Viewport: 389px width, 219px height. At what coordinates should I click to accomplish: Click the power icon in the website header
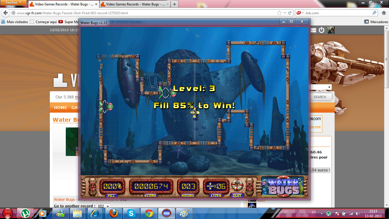322,30
